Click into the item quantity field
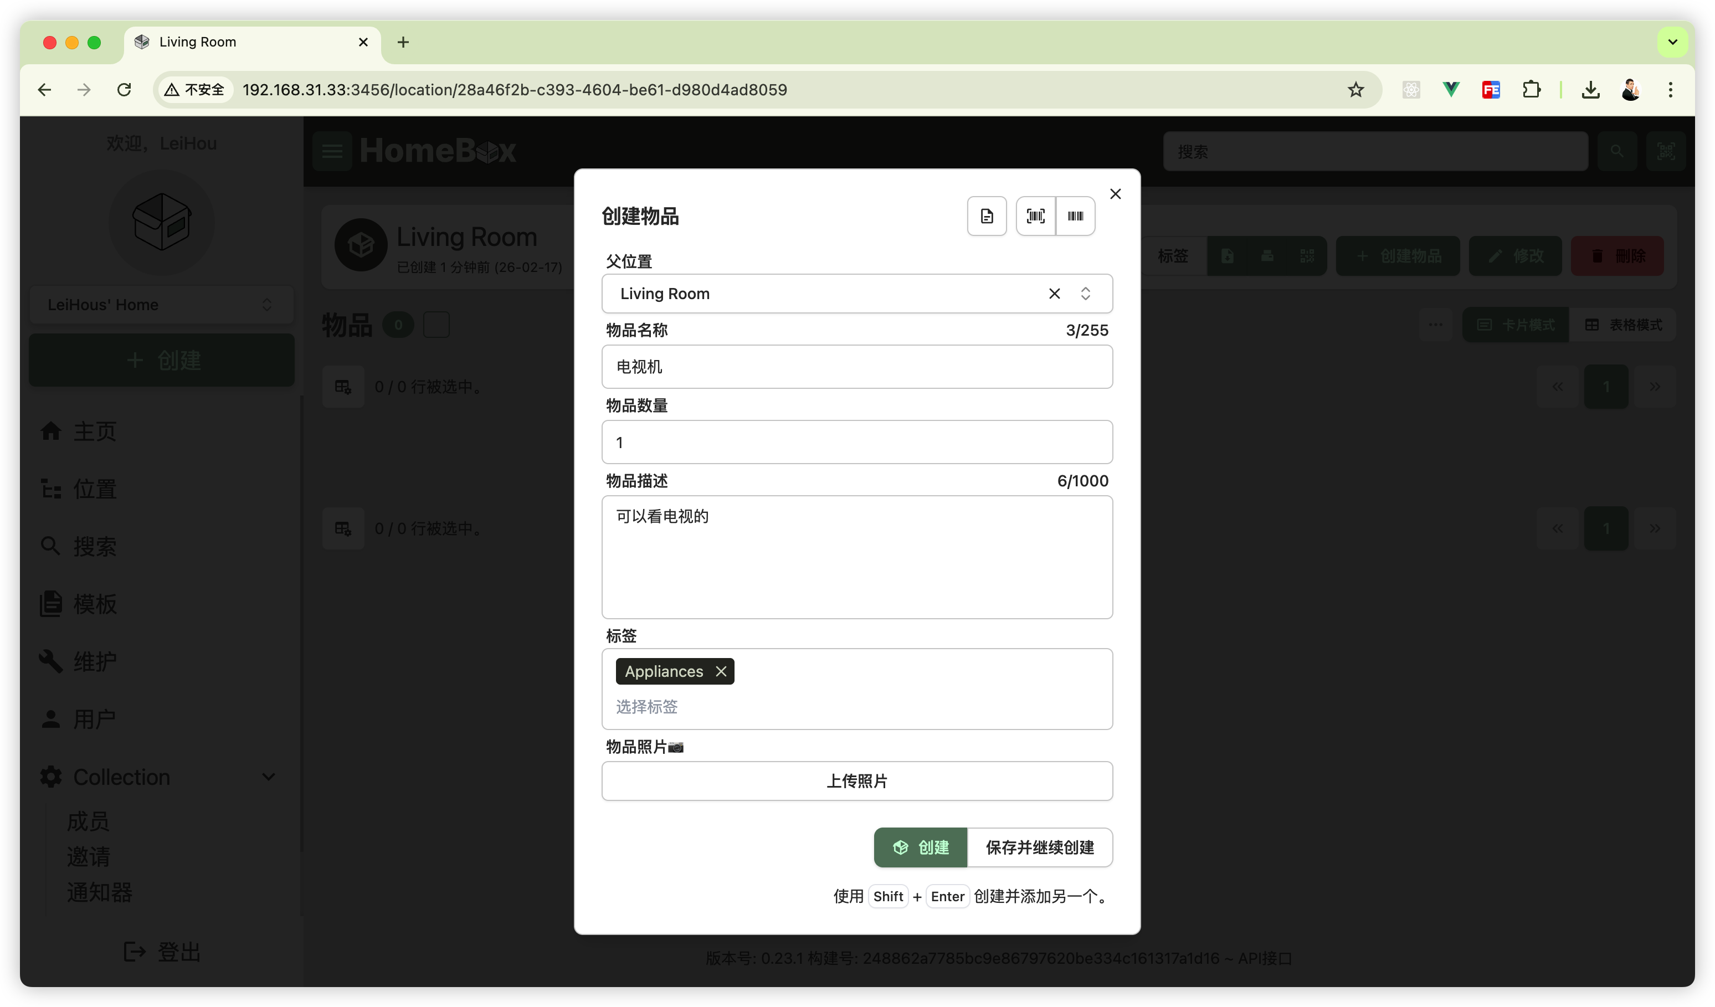This screenshot has width=1715, height=1007. click(856, 442)
